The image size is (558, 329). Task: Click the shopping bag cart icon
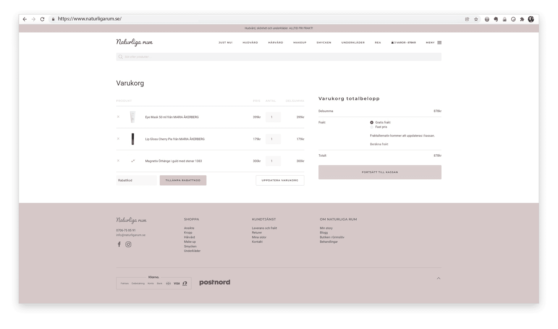pyautogui.click(x=392, y=43)
